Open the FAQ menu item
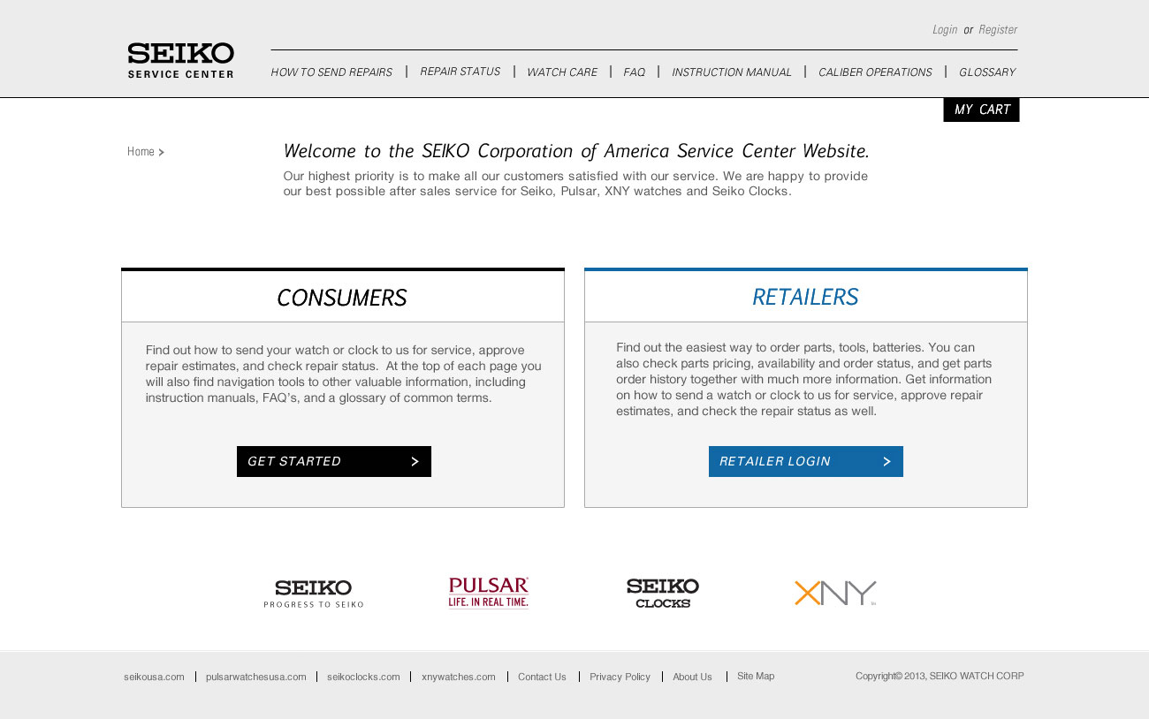The width and height of the screenshot is (1149, 719). click(x=634, y=72)
